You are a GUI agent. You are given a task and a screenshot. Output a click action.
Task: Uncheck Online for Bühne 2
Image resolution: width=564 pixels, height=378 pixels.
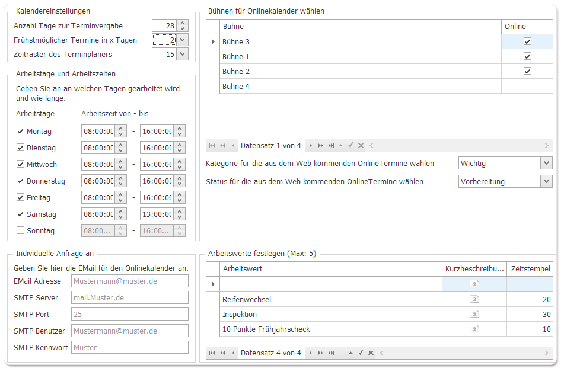pyautogui.click(x=527, y=71)
